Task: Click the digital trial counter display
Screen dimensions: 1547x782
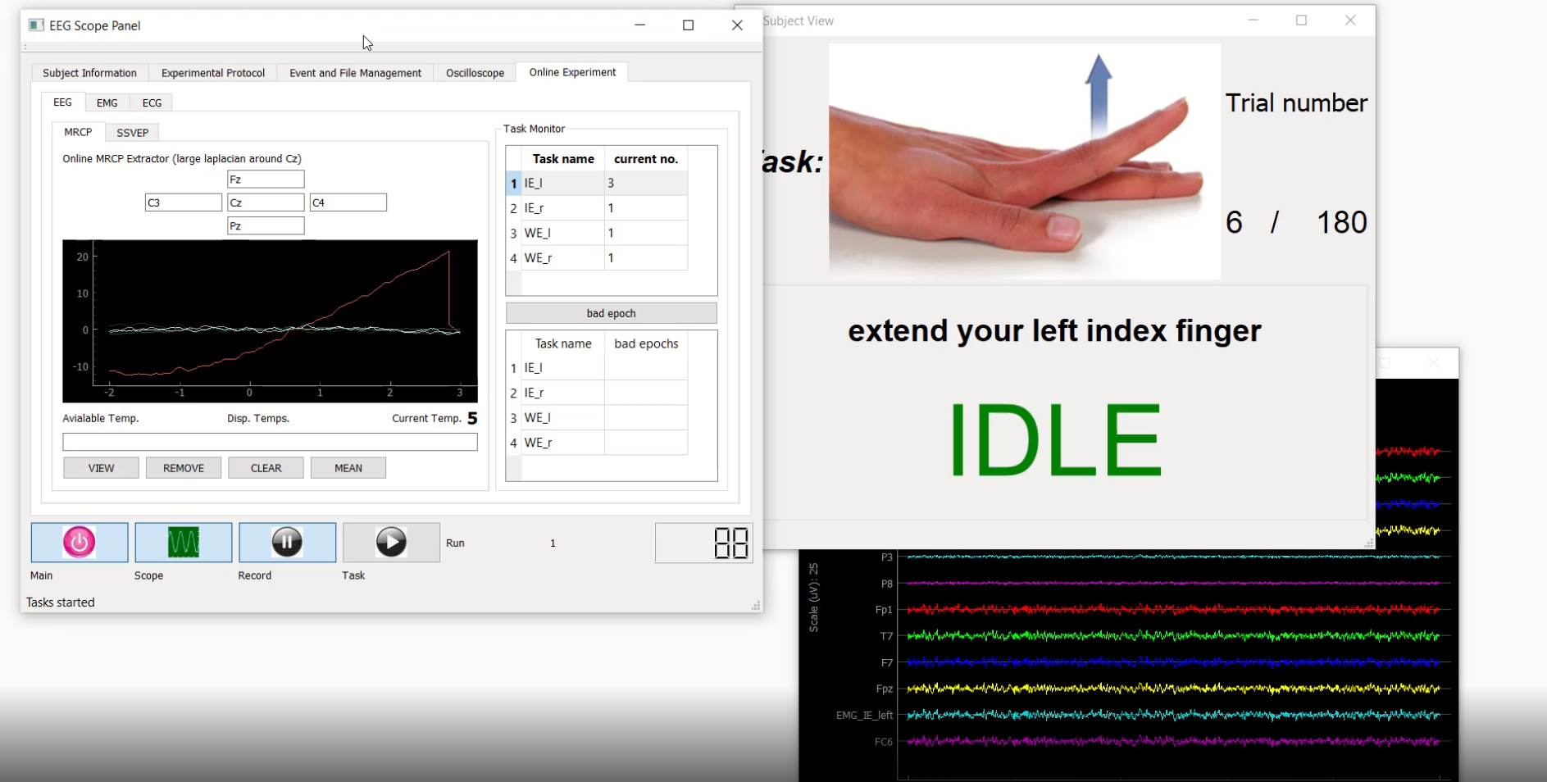Action: pyautogui.click(x=703, y=542)
